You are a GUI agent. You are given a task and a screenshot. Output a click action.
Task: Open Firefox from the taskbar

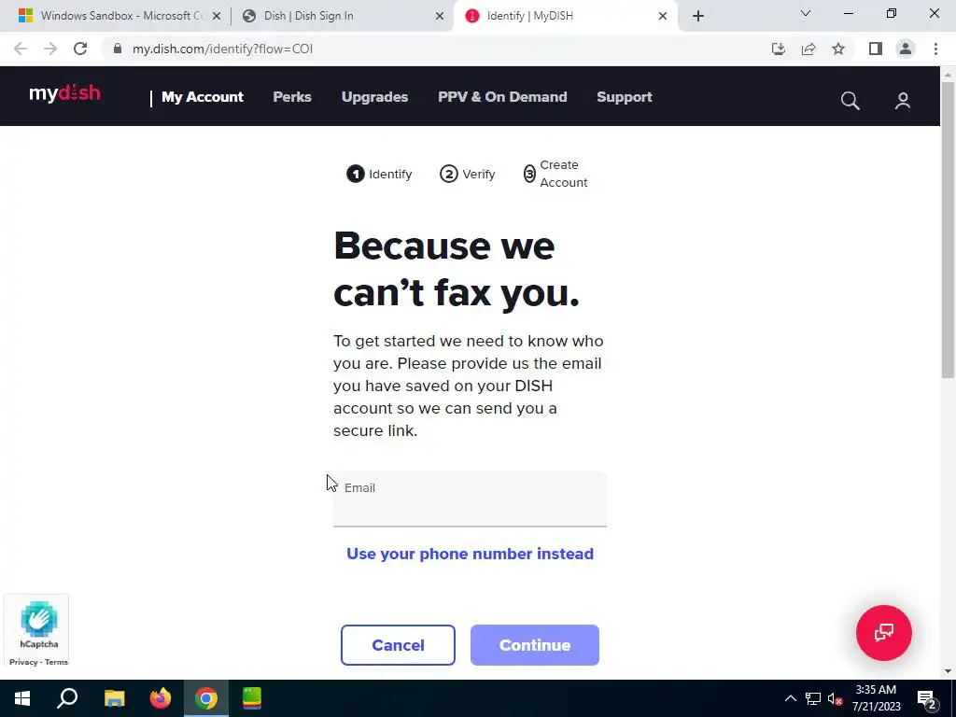161,698
